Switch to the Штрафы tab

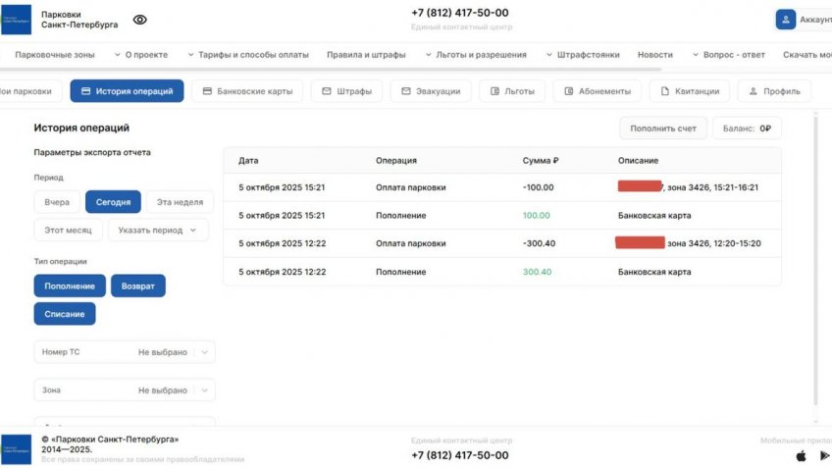tap(347, 91)
